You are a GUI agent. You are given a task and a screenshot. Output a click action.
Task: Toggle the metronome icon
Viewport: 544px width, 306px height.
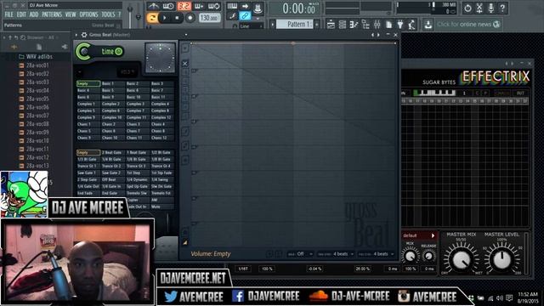(x=153, y=6)
